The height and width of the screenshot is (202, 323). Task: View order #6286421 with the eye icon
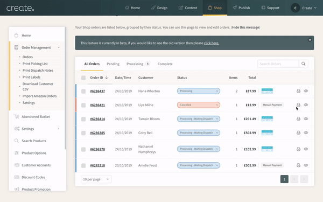pos(306,105)
